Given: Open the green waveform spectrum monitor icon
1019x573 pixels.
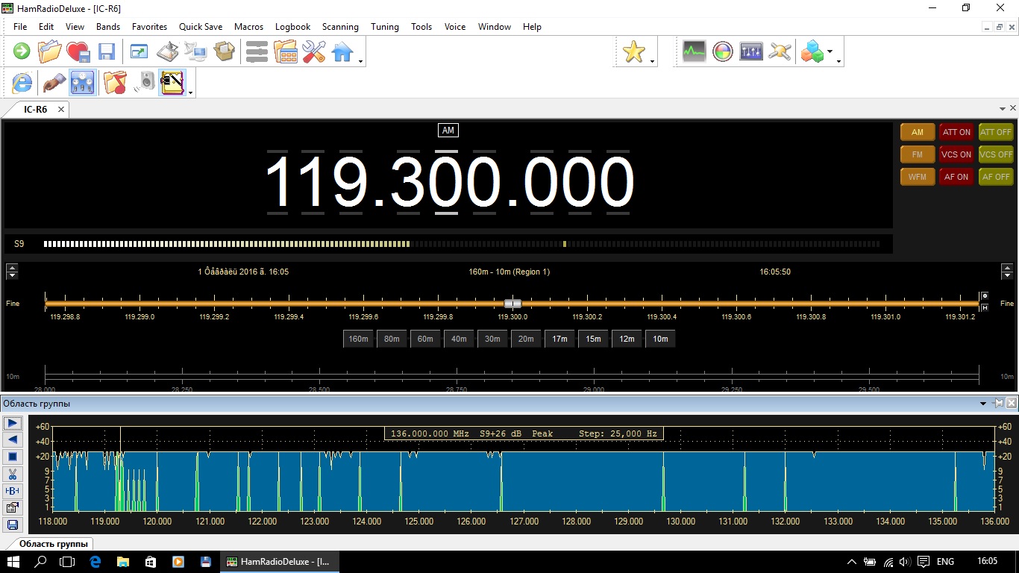Looking at the screenshot, I should tap(694, 51).
